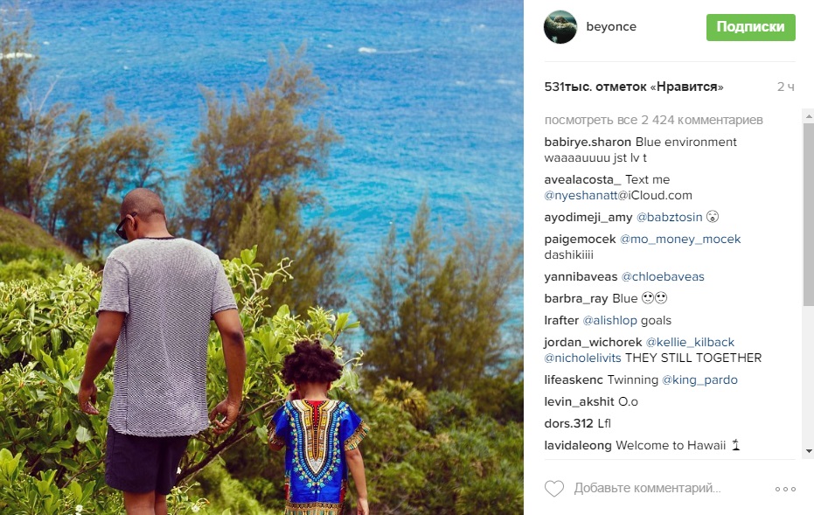The width and height of the screenshot is (814, 515).
Task: Open the three-dots more options menu
Action: coord(785,489)
